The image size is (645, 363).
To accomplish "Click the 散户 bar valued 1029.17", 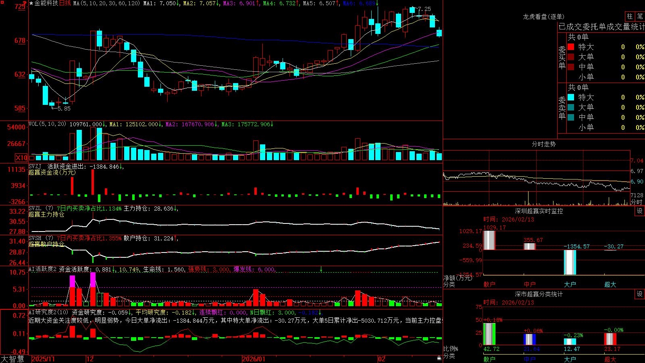I will point(489,240).
